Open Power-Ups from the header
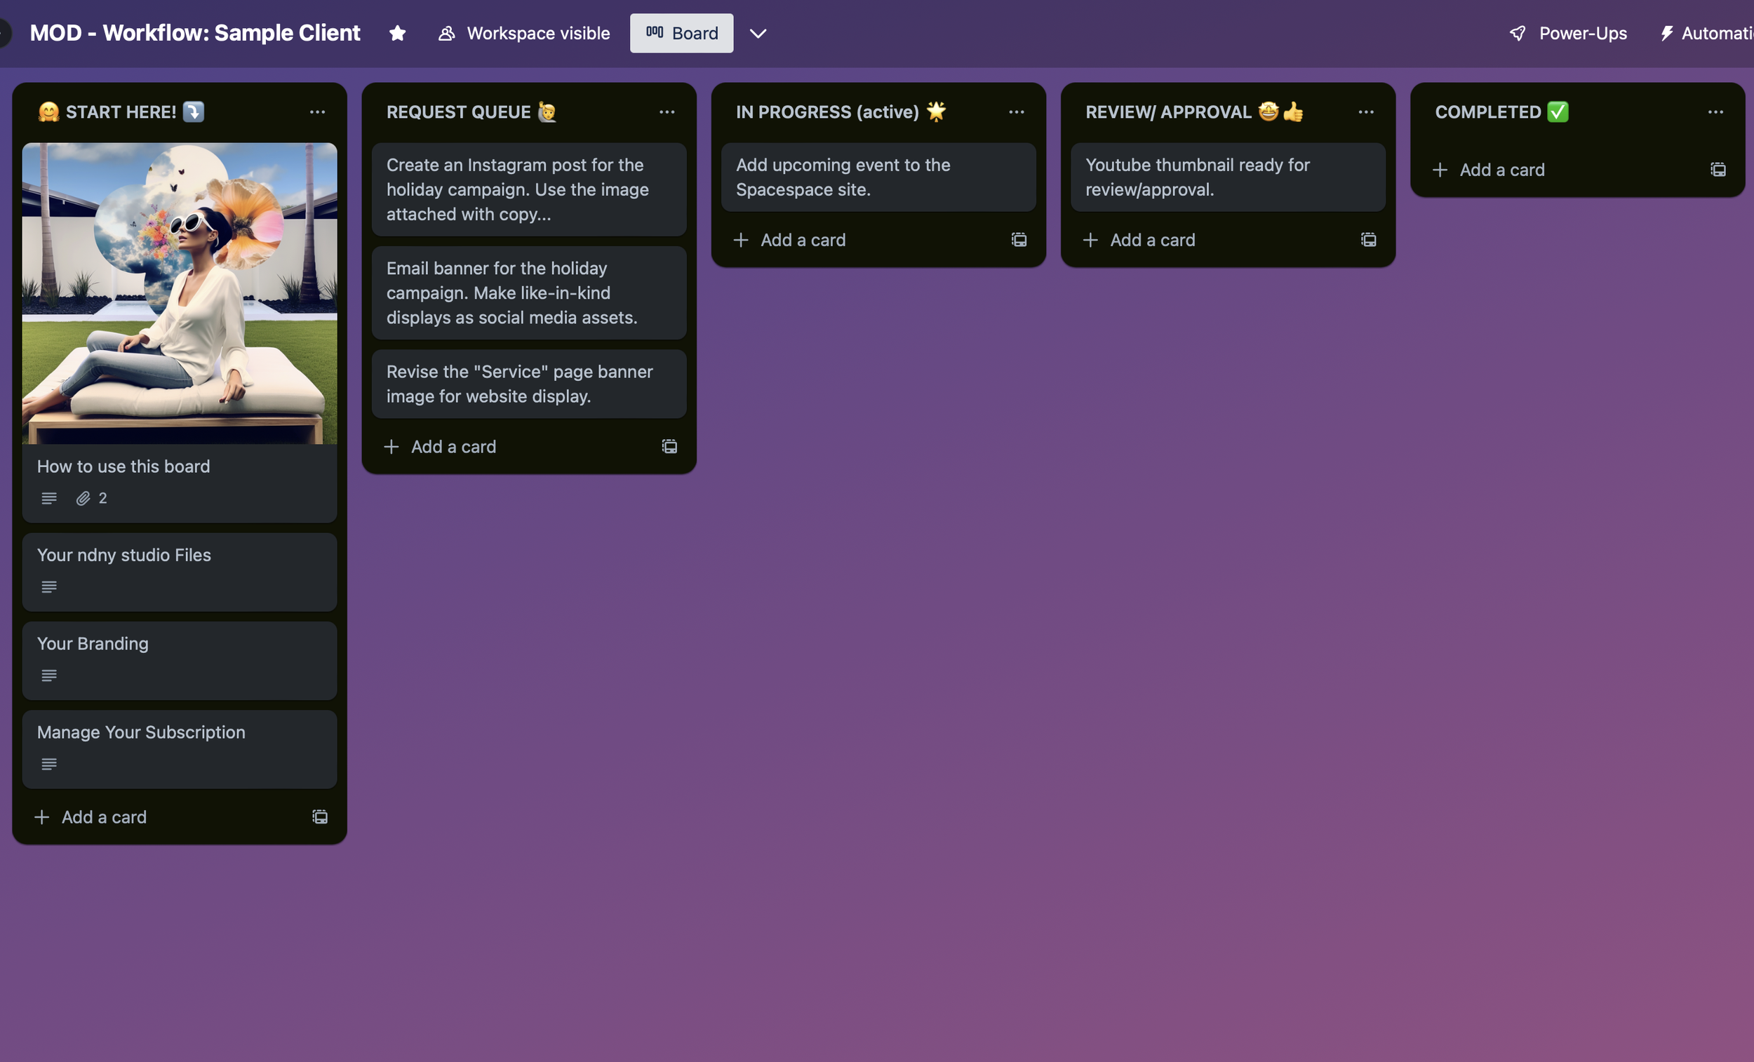The image size is (1754, 1062). (1568, 34)
